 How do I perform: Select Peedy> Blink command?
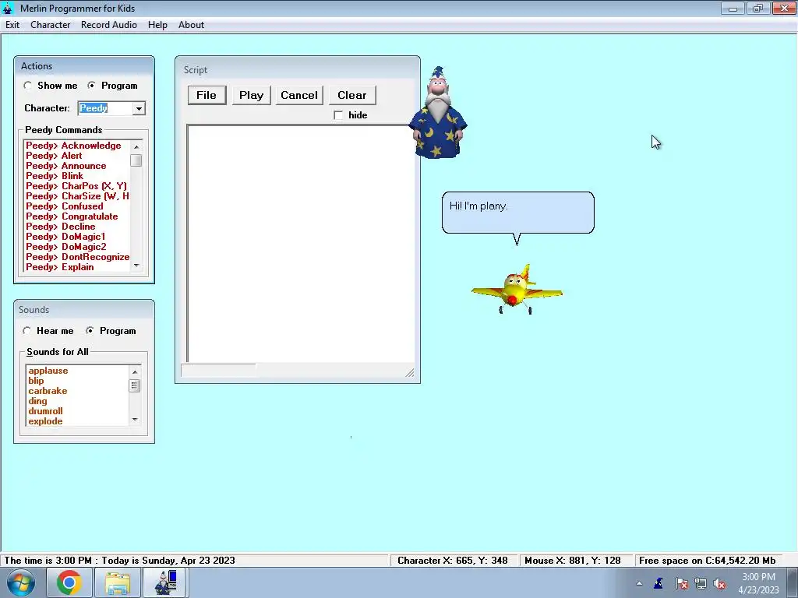55,176
